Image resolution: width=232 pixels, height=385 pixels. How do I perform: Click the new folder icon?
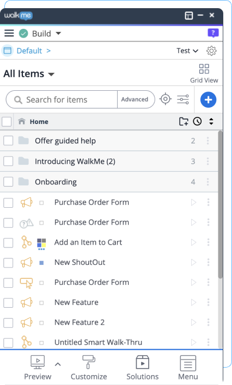pyautogui.click(x=184, y=121)
